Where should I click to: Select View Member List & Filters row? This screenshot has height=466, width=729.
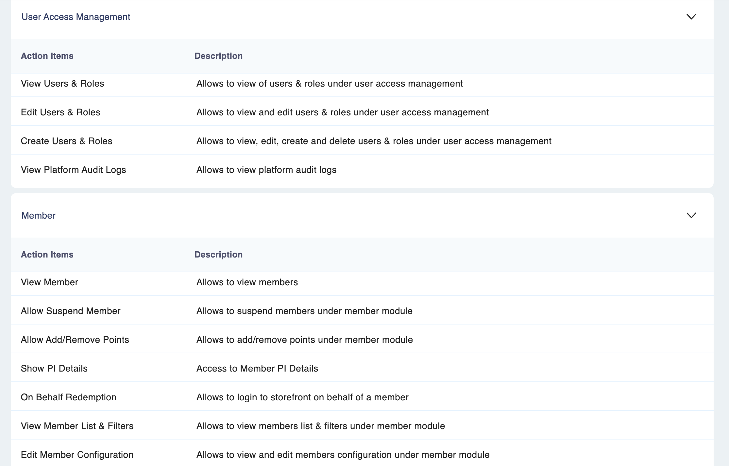click(x=77, y=426)
